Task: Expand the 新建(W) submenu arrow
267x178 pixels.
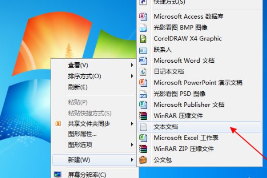Action: click(x=132, y=160)
